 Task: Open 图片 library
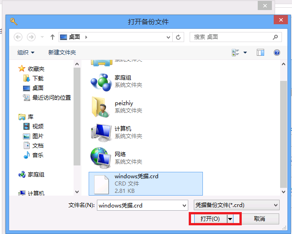click(x=38, y=136)
